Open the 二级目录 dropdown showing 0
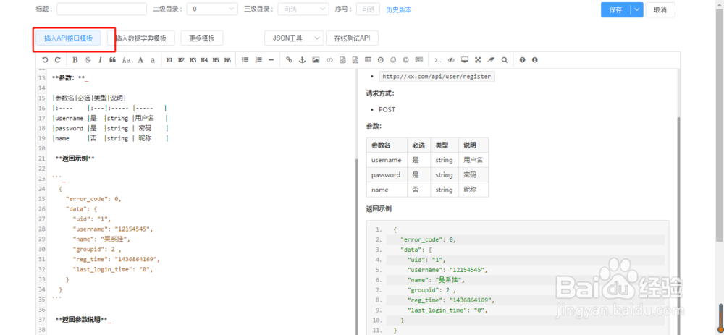 tap(213, 9)
